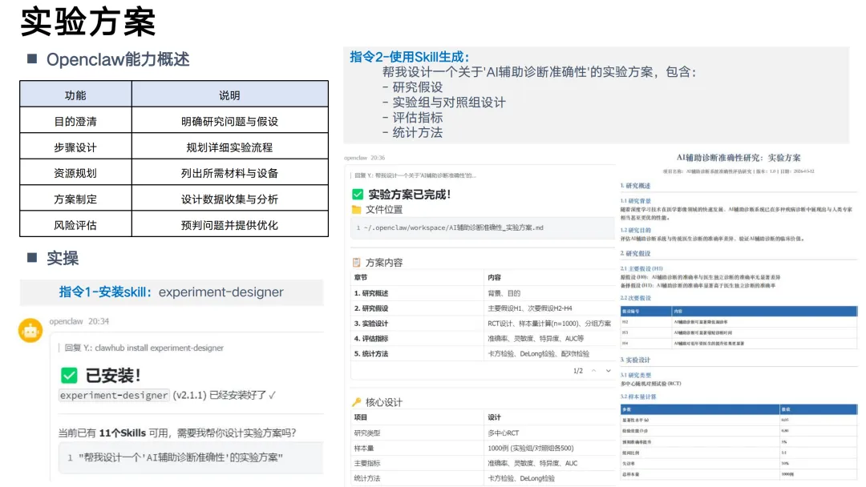866x487 pixels.
Task: Click the openclaw robot avatar icon
Action: point(30,330)
